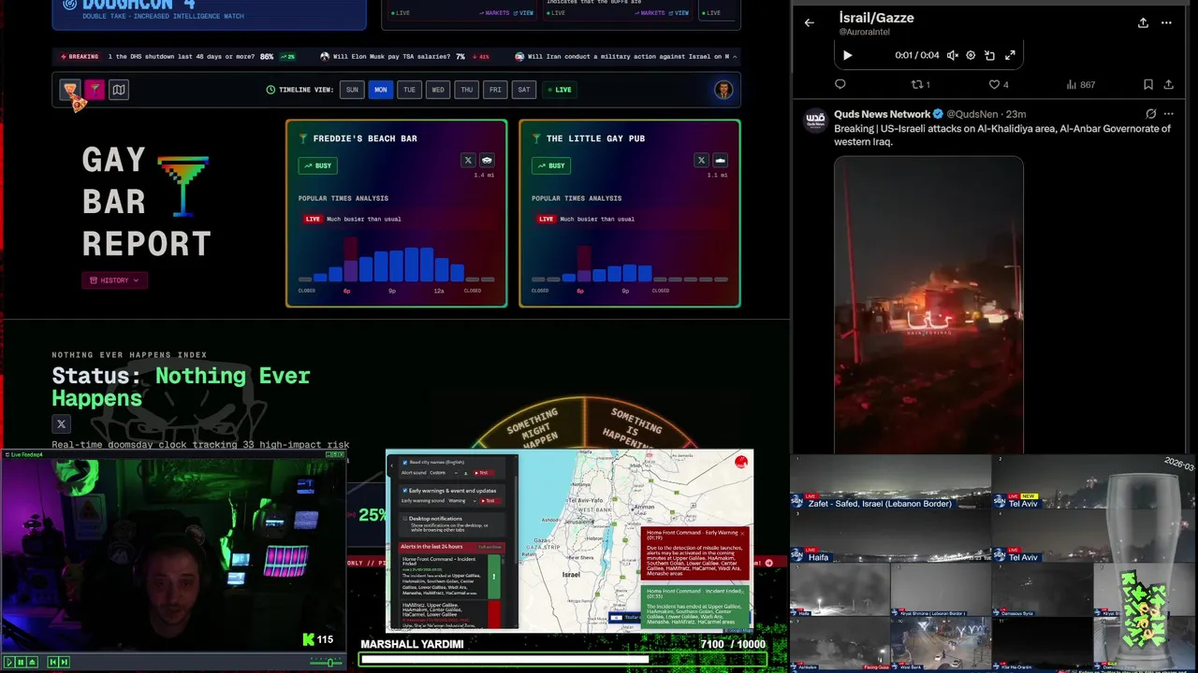This screenshot has height=673, width=1198.
Task: Switch timeline to LIVE mode
Action: [560, 90]
